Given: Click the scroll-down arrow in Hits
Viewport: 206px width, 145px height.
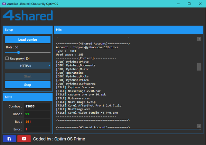Looking at the screenshot, I should (199, 126).
